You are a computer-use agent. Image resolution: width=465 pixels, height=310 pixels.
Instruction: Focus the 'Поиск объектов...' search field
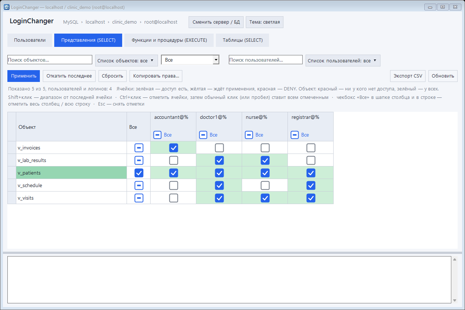[x=50, y=60]
